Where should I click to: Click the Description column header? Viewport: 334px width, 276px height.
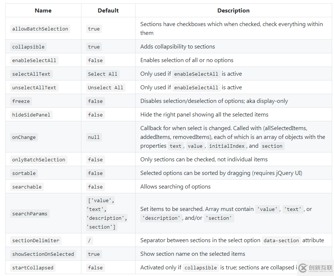tap(233, 11)
